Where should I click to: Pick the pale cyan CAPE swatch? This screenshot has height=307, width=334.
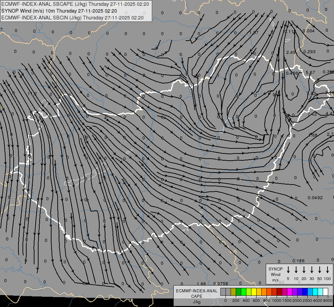[x=321, y=292]
